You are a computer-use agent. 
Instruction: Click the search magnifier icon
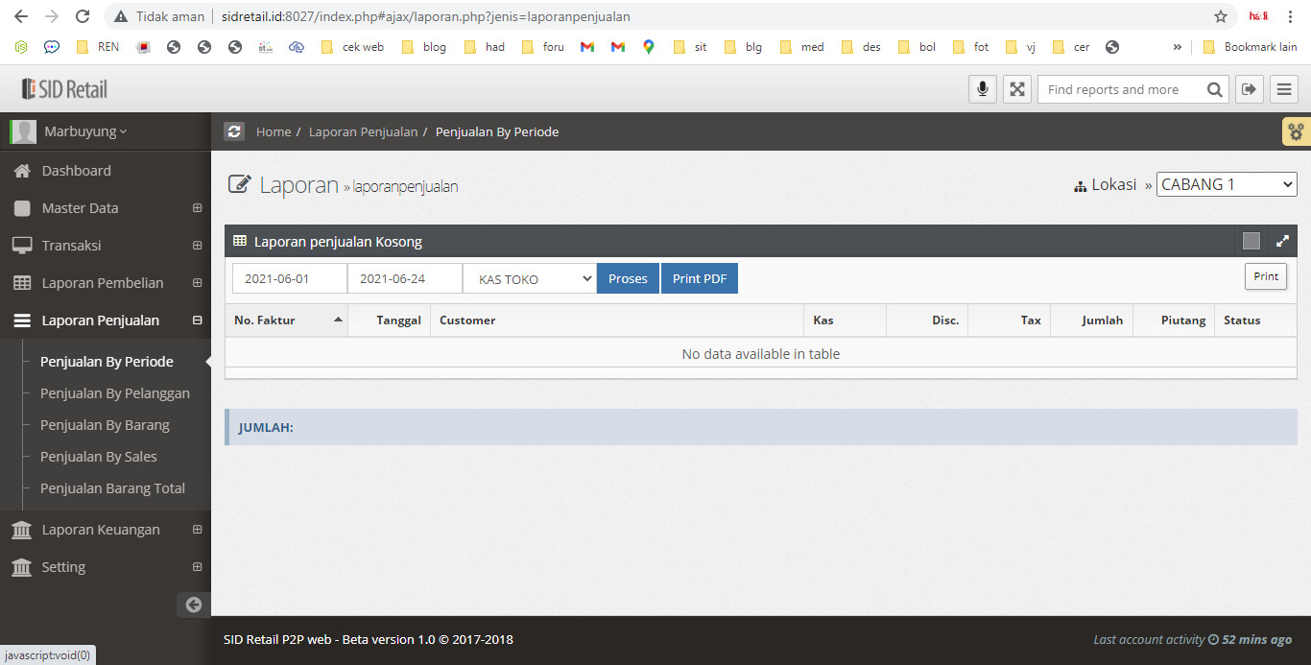1214,89
